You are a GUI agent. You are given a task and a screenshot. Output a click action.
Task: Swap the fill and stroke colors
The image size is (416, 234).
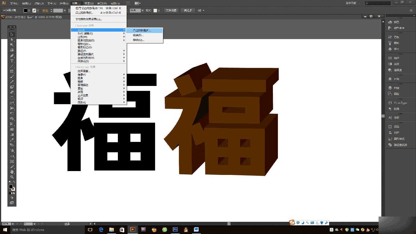pos(14,182)
